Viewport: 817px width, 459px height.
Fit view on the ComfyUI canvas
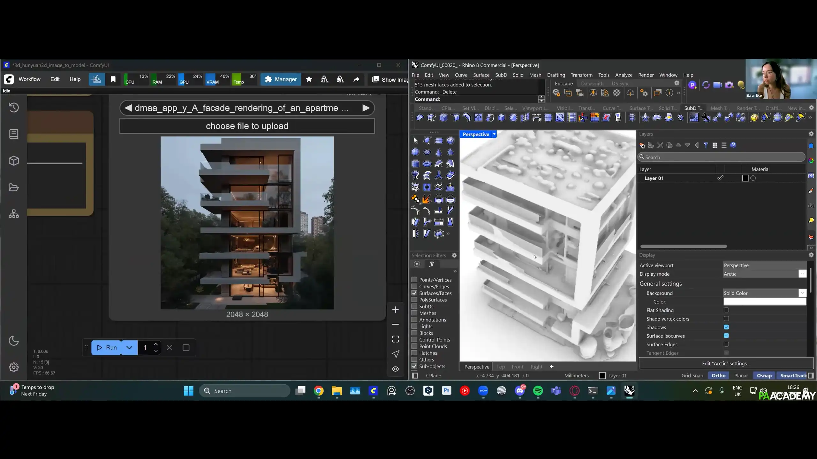click(395, 339)
